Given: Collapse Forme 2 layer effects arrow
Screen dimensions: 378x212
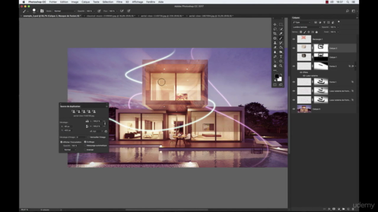Looking at the screenshot, I should pos(356,66).
